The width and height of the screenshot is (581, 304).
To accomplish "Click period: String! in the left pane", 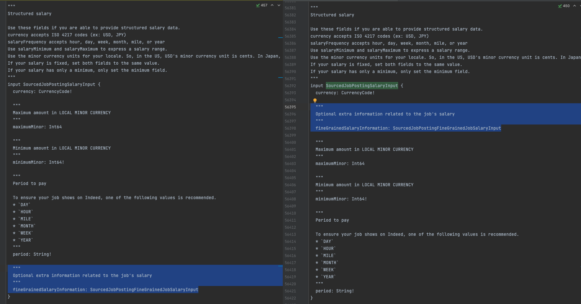I will click(32, 254).
